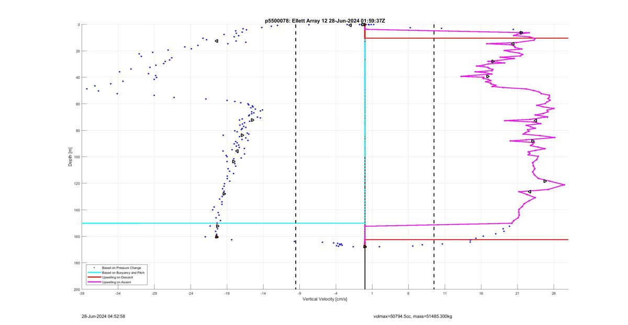Click the x-axis tick label '26'
The height and width of the screenshot is (325, 628).
coord(554,294)
